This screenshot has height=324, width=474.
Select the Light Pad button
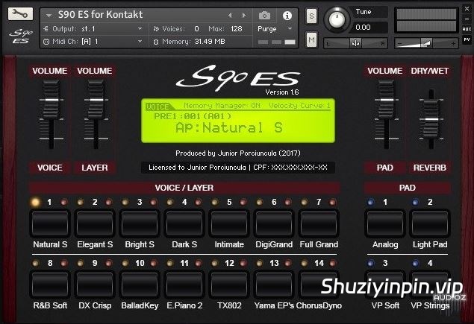430,223
